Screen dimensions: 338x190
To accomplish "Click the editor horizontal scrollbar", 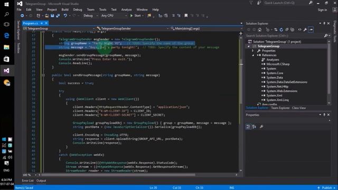I will point(138,175).
